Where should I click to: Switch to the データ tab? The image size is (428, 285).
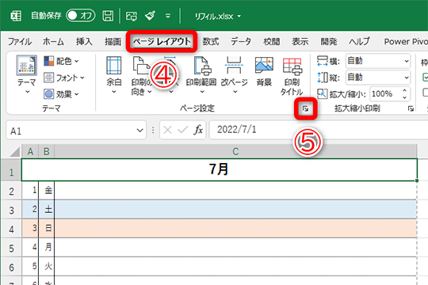click(241, 42)
